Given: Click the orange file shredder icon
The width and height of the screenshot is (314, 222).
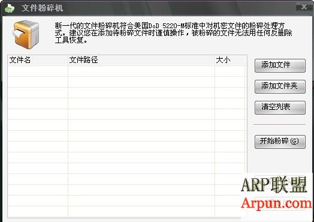Looking at the screenshot, I should 26,34.
